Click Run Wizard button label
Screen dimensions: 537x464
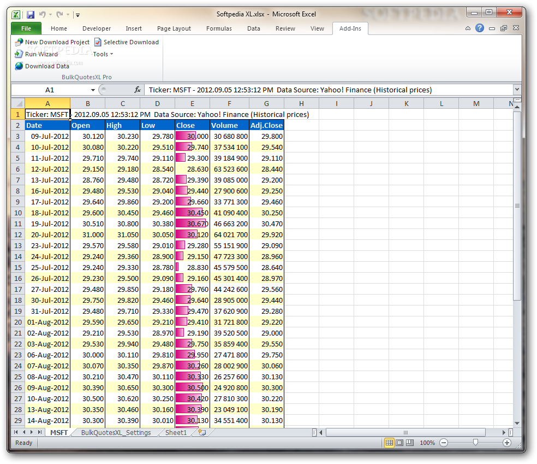(41, 54)
